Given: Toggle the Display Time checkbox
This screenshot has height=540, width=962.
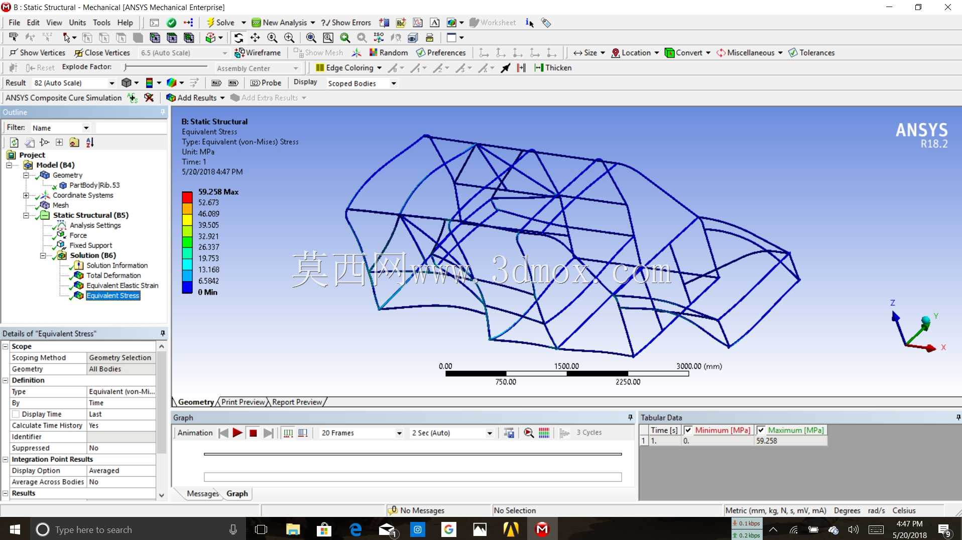Looking at the screenshot, I should [16, 415].
